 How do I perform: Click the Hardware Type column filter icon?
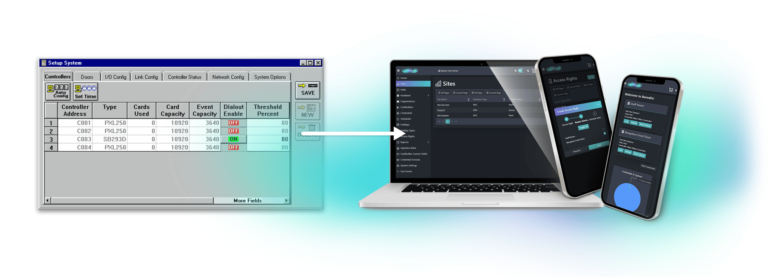coord(504,100)
